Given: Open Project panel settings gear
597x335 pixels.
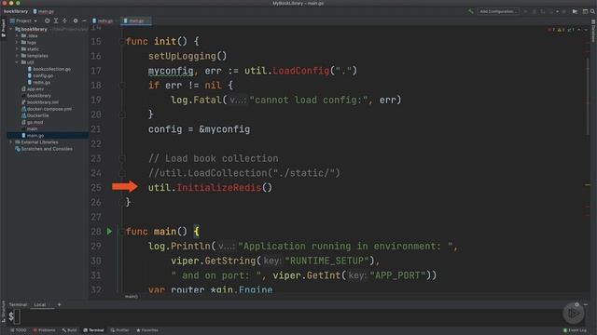Looking at the screenshot, I should pos(76,20).
